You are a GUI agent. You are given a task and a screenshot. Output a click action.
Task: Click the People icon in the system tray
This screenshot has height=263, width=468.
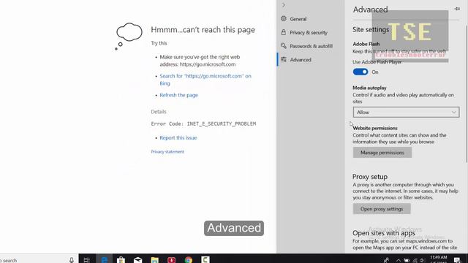coord(386,260)
